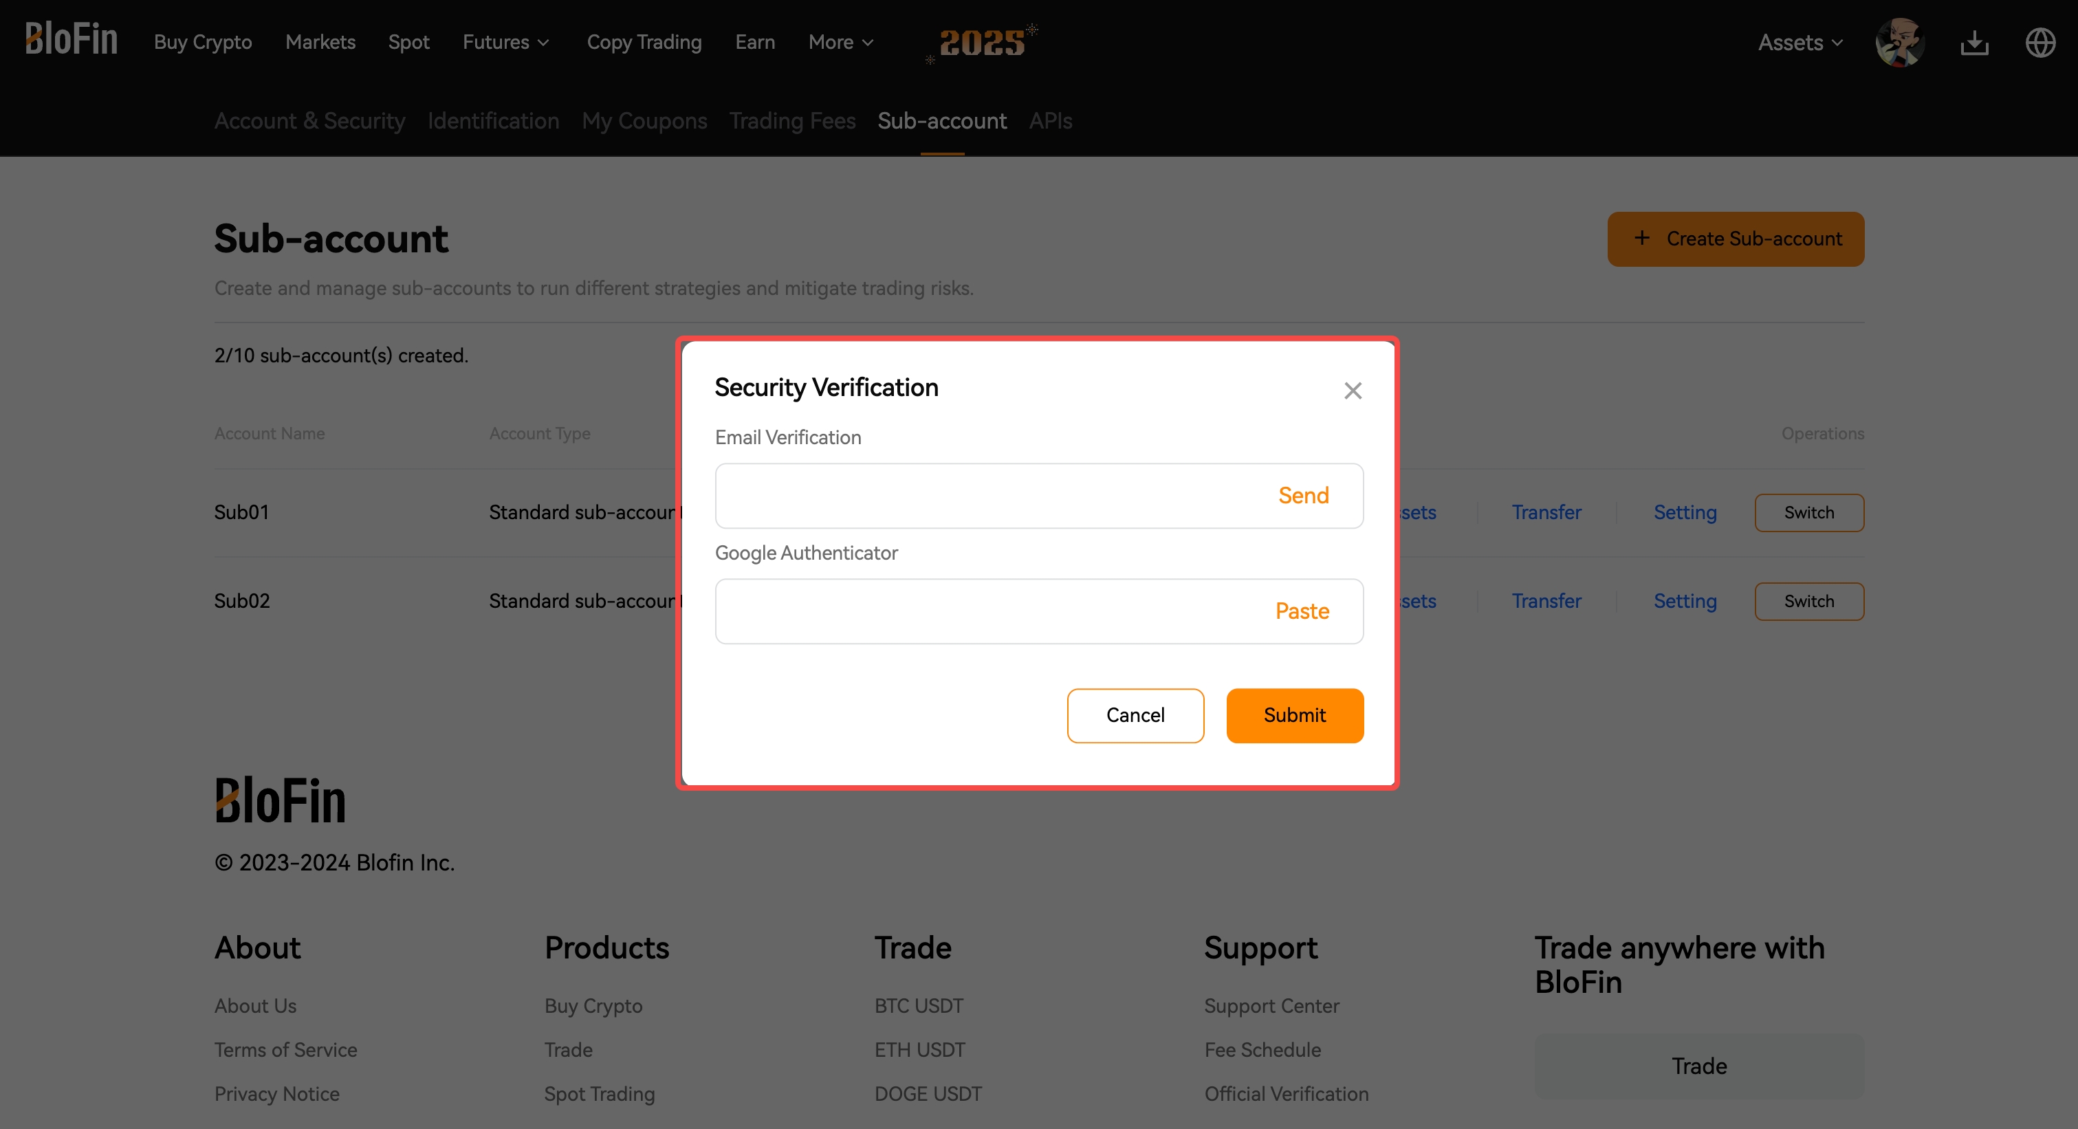Submit the security verification

click(x=1295, y=715)
